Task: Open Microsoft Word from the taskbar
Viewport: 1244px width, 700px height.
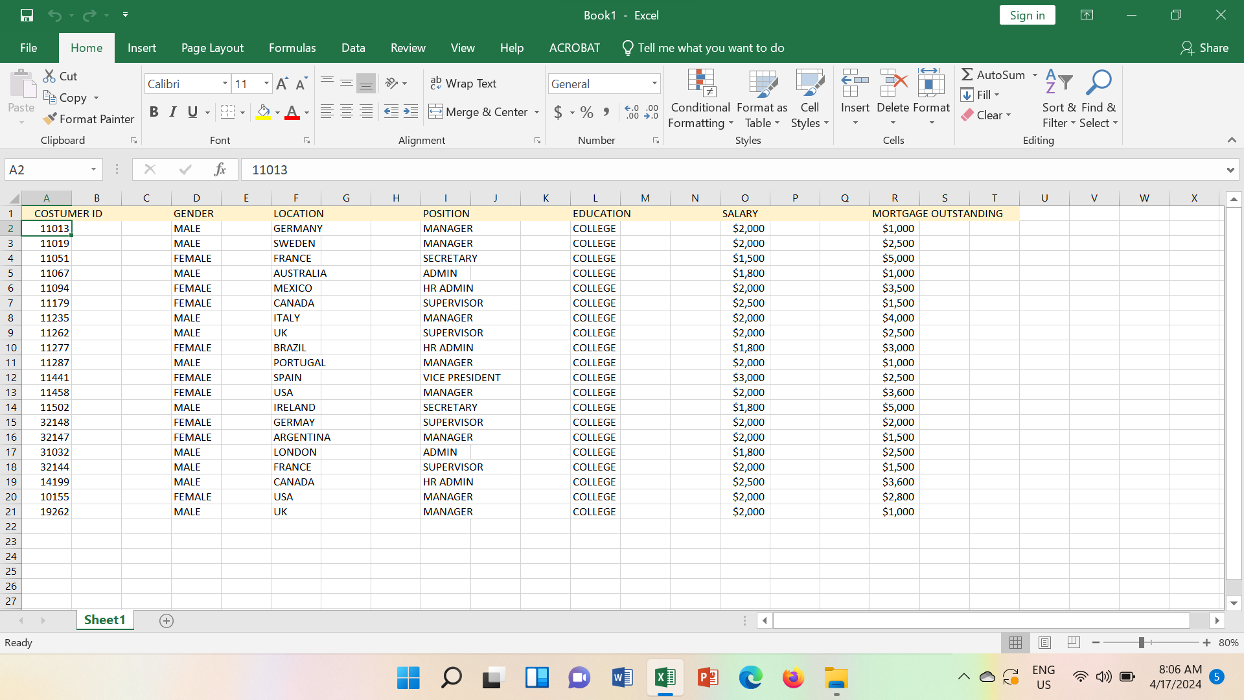Action: click(x=622, y=678)
